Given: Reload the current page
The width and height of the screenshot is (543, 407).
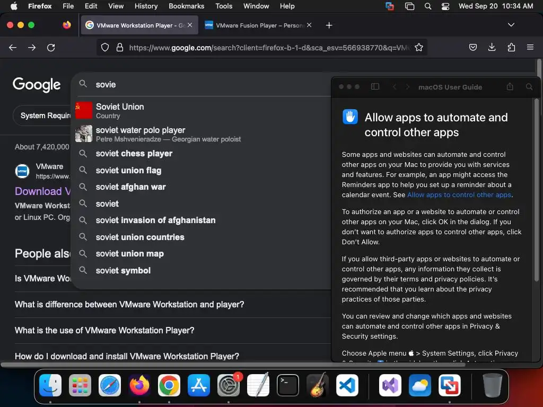Looking at the screenshot, I should (51, 47).
